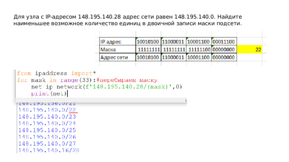The width and height of the screenshot is (289, 162).
Task: Click output line 148.195.140.16/28
Action: [x=49, y=150]
